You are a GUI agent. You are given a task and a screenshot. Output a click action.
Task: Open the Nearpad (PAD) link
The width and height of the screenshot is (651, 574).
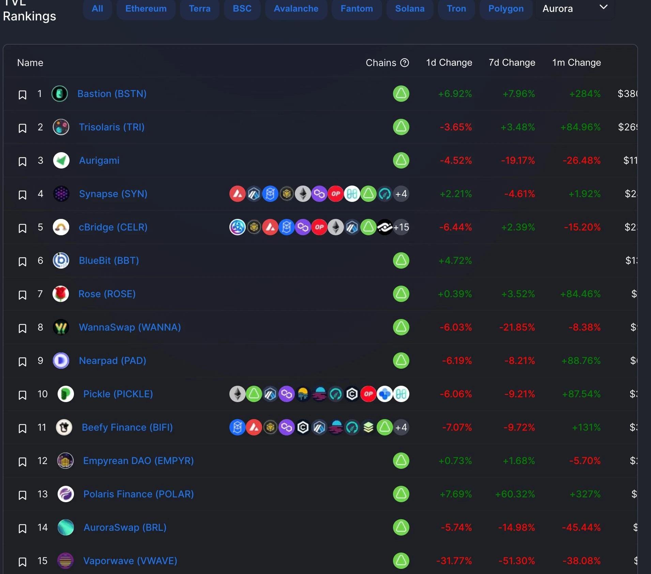(x=112, y=361)
